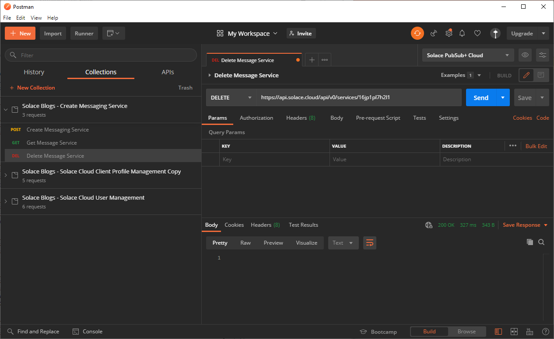Open the DELETE HTTP method dropdown
Viewport: 554px width, 339px height.
(x=231, y=97)
